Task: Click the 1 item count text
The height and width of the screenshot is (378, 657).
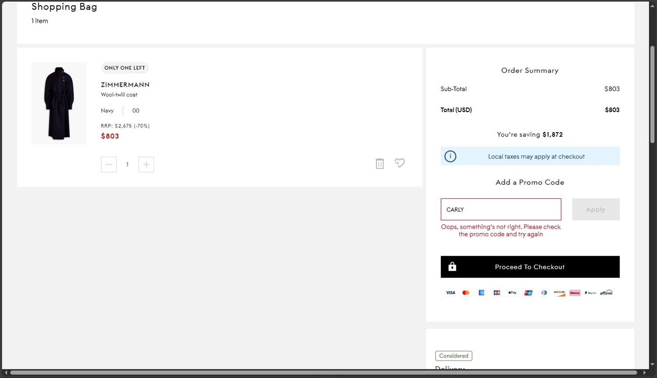Action: tap(40, 21)
